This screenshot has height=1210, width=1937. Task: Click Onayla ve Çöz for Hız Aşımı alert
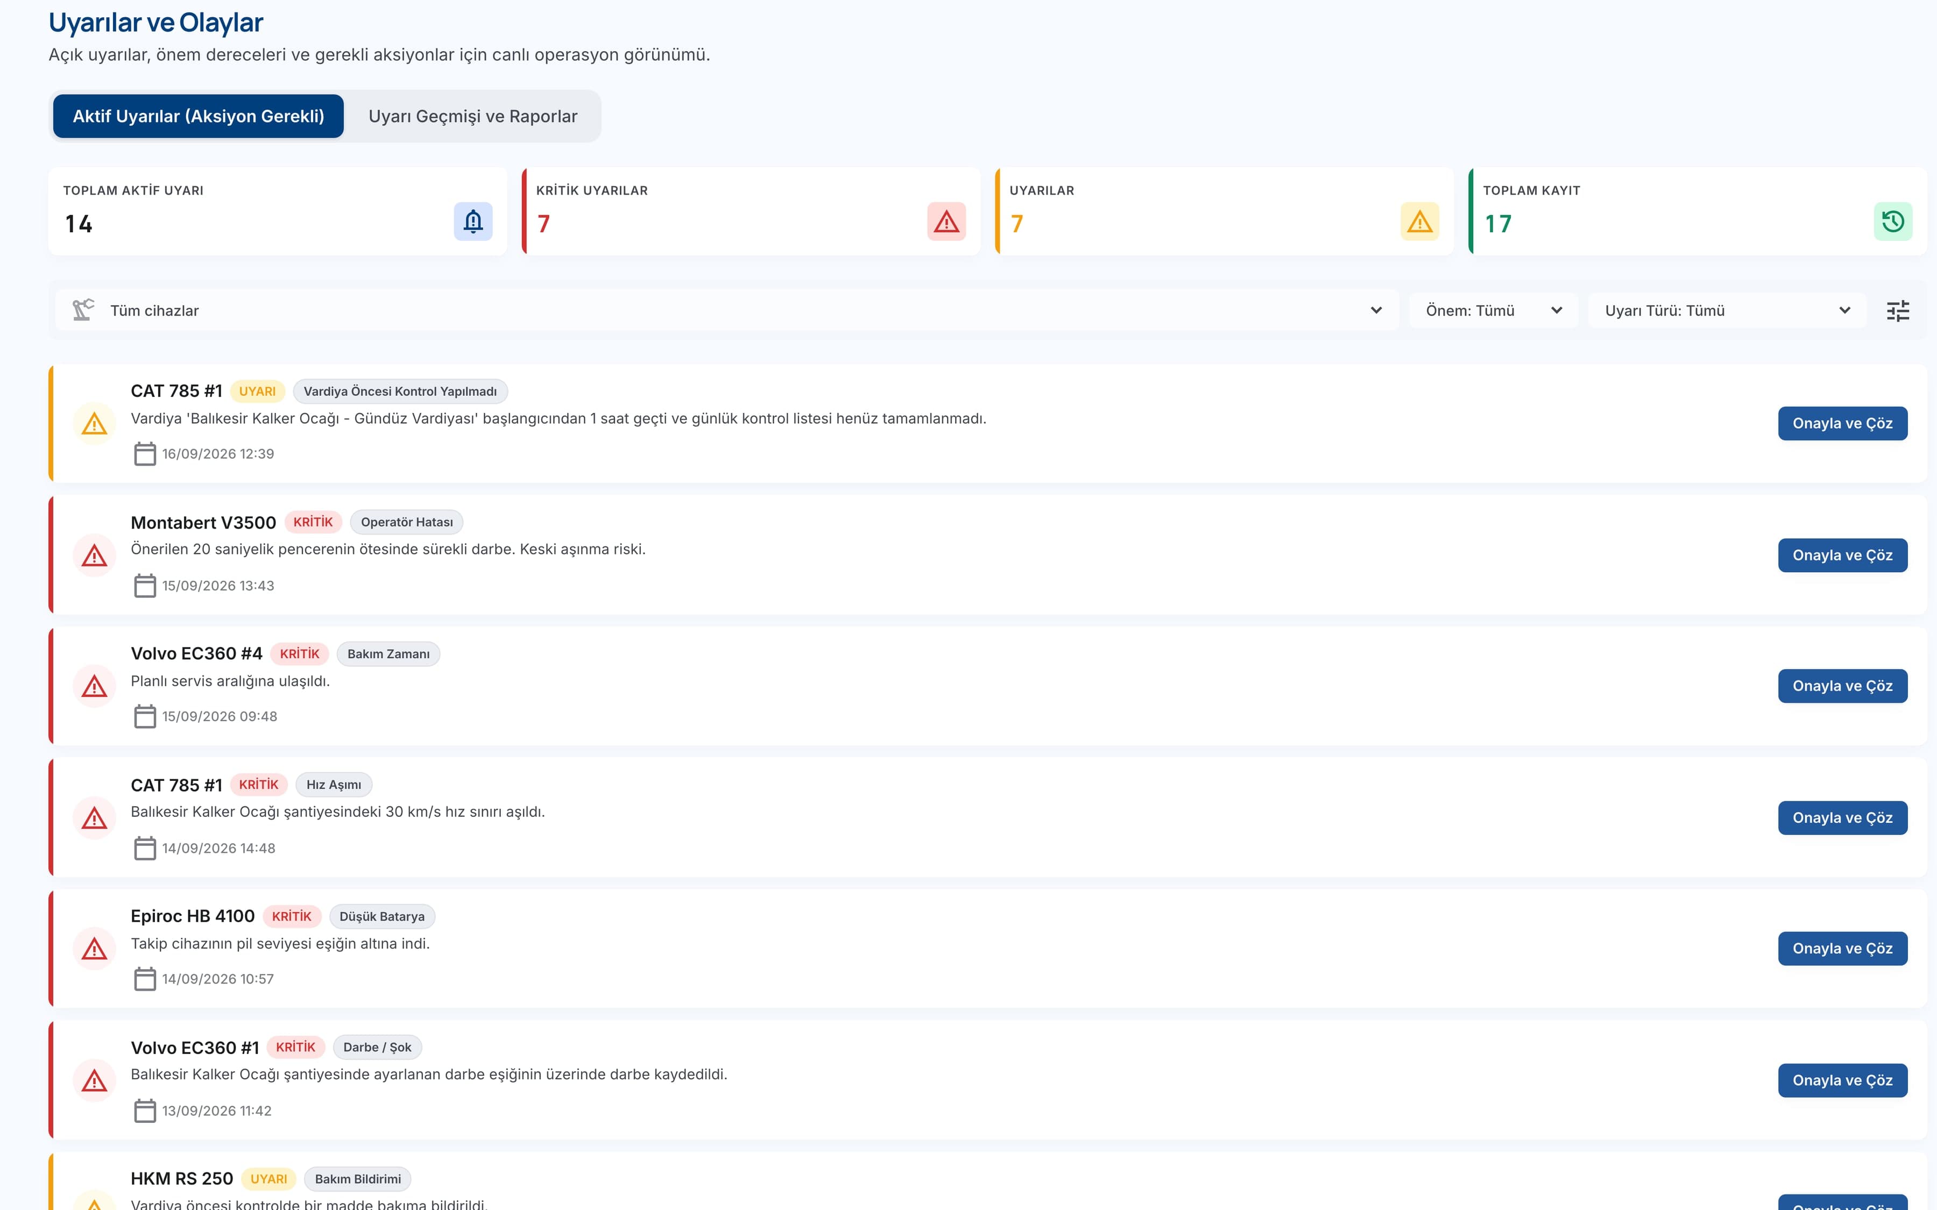(x=1842, y=818)
